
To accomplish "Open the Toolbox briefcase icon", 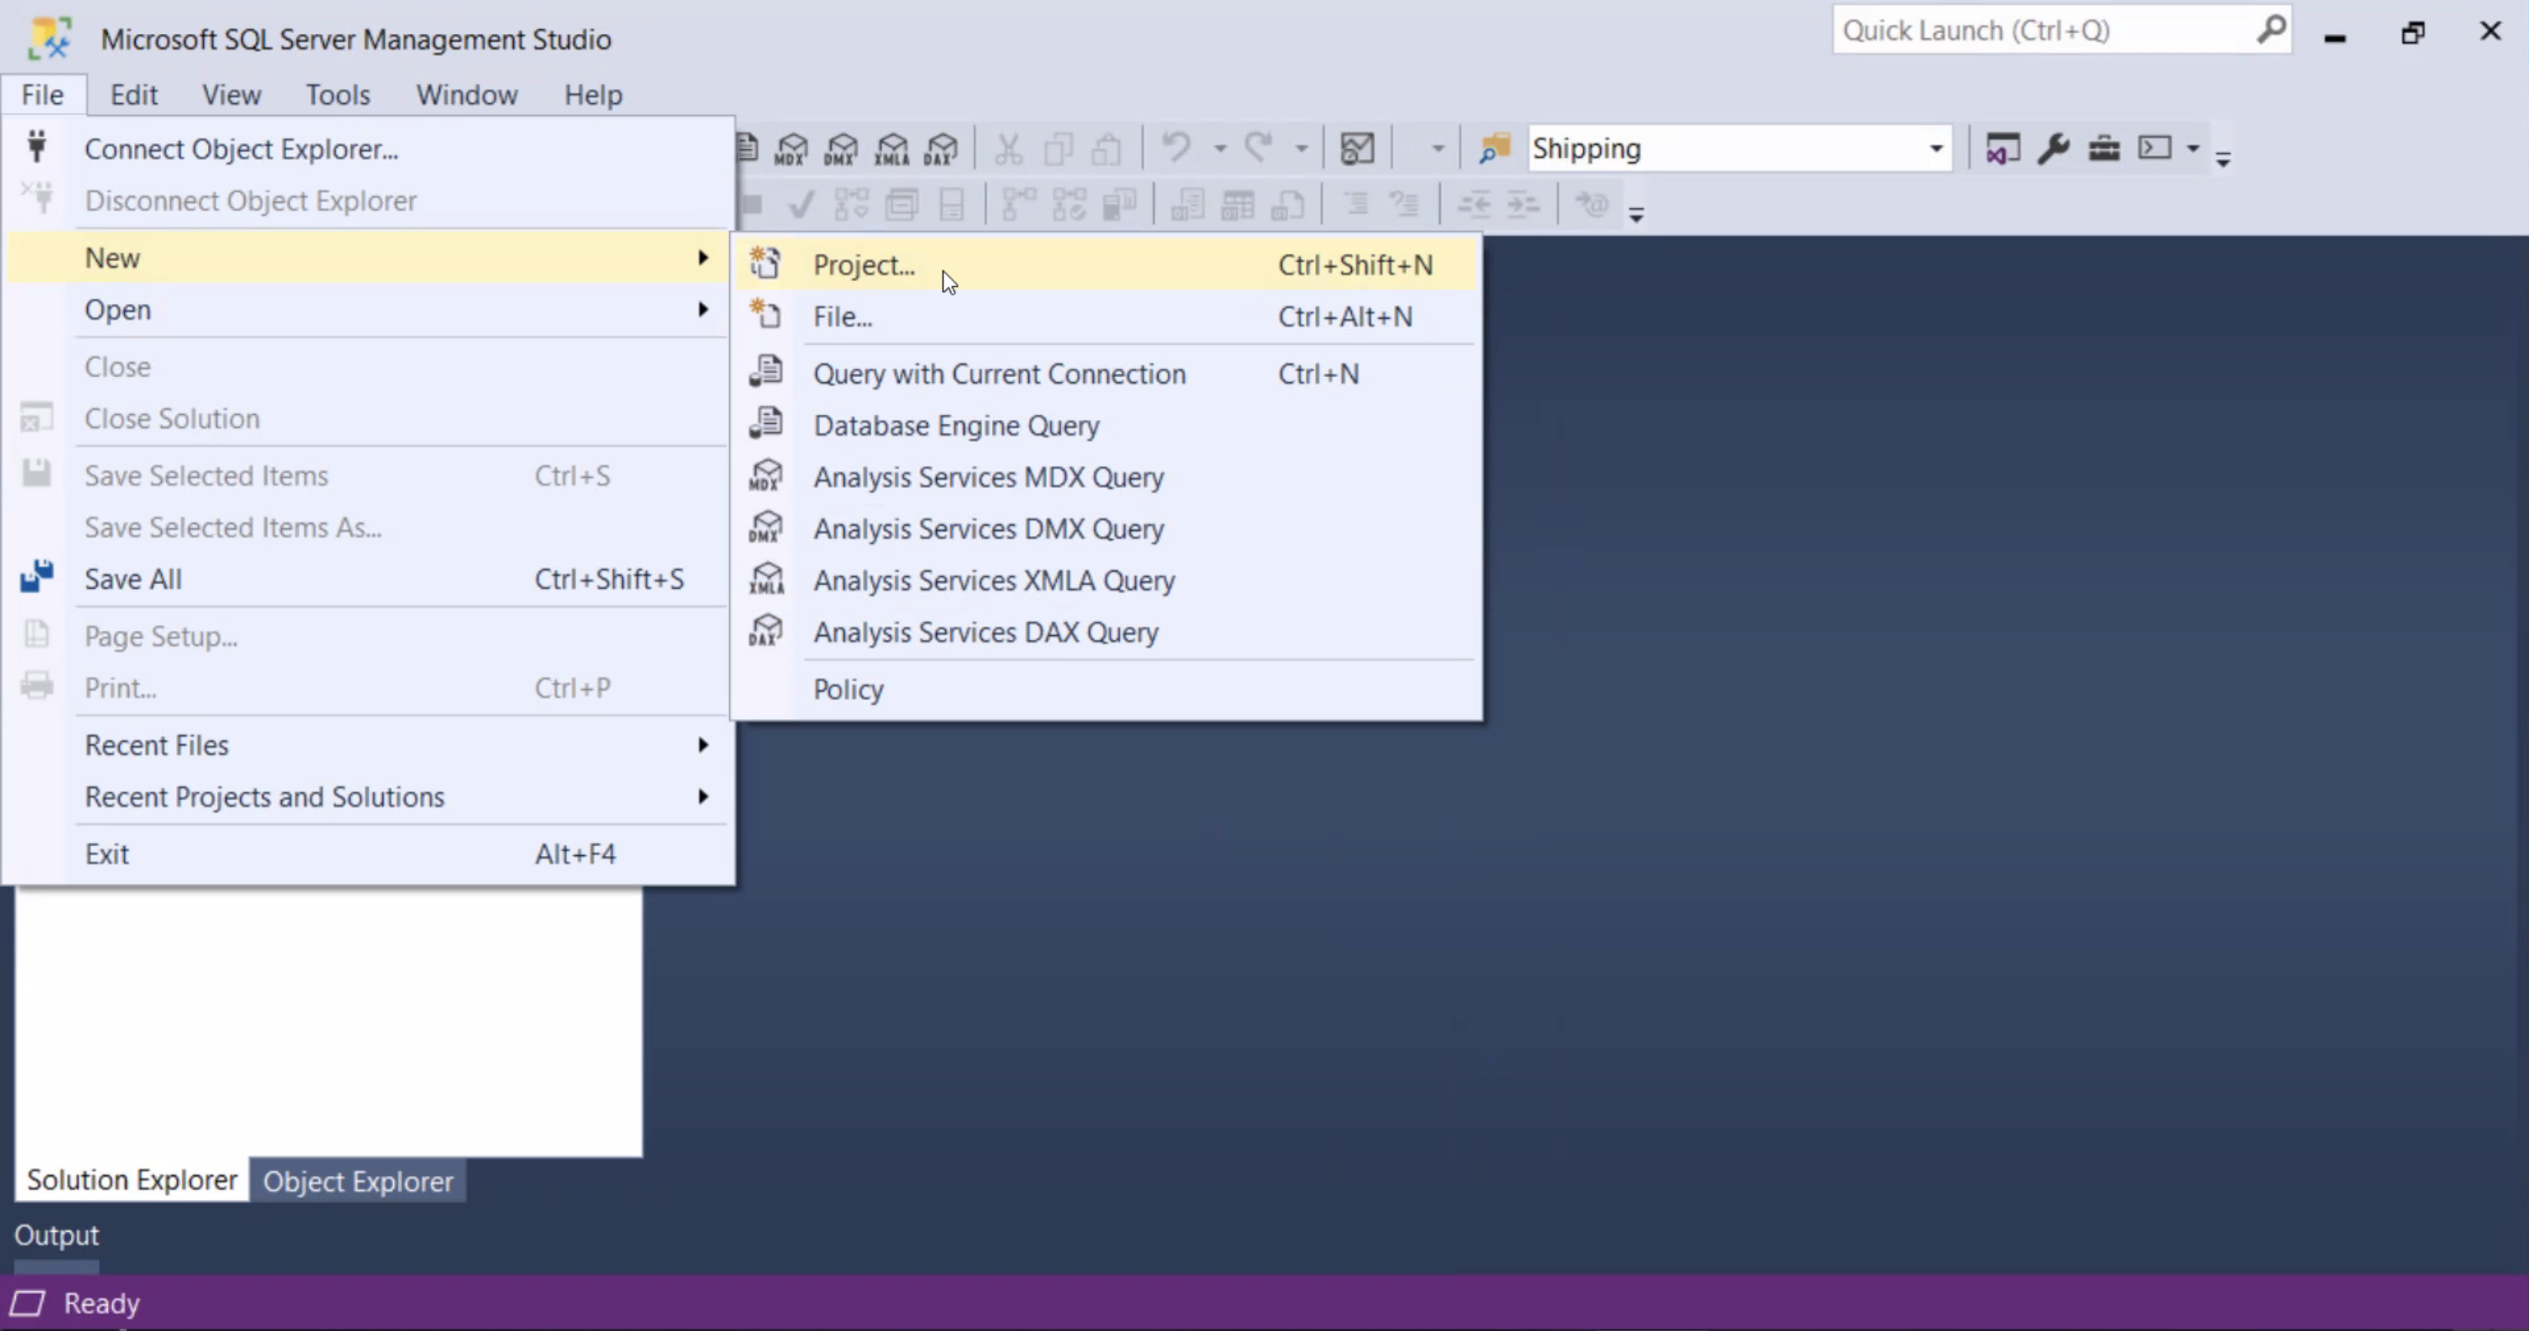I will (x=2104, y=149).
